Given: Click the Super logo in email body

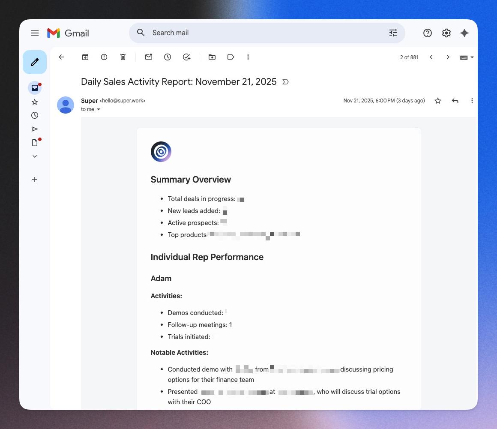Looking at the screenshot, I should click(x=161, y=152).
